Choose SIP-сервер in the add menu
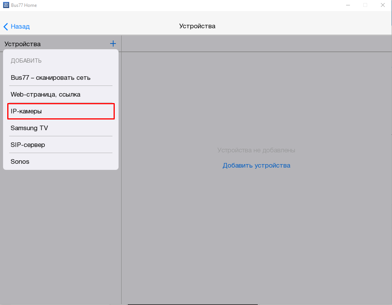The height and width of the screenshot is (305, 392). pos(28,145)
